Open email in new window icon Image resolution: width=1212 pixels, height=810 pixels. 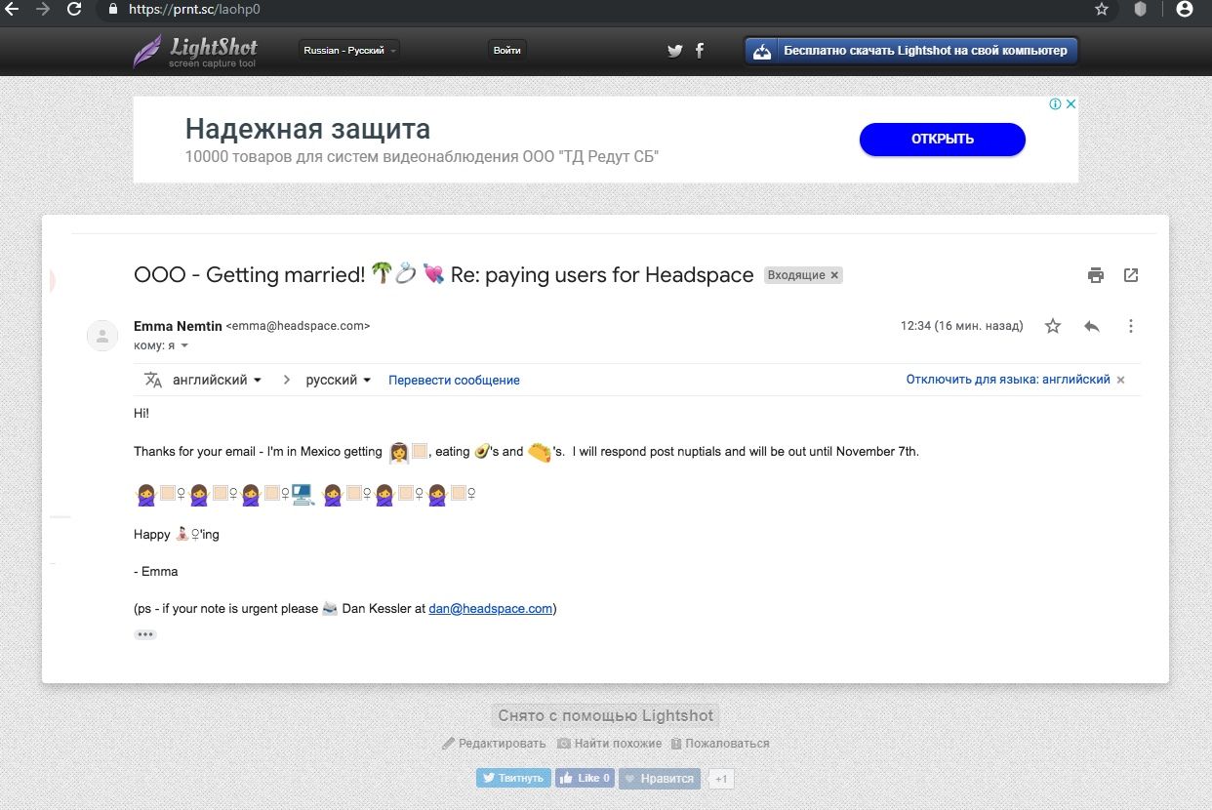[x=1131, y=275]
